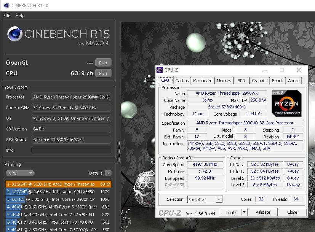Open the CPU ranking dropdown

(20, 173)
